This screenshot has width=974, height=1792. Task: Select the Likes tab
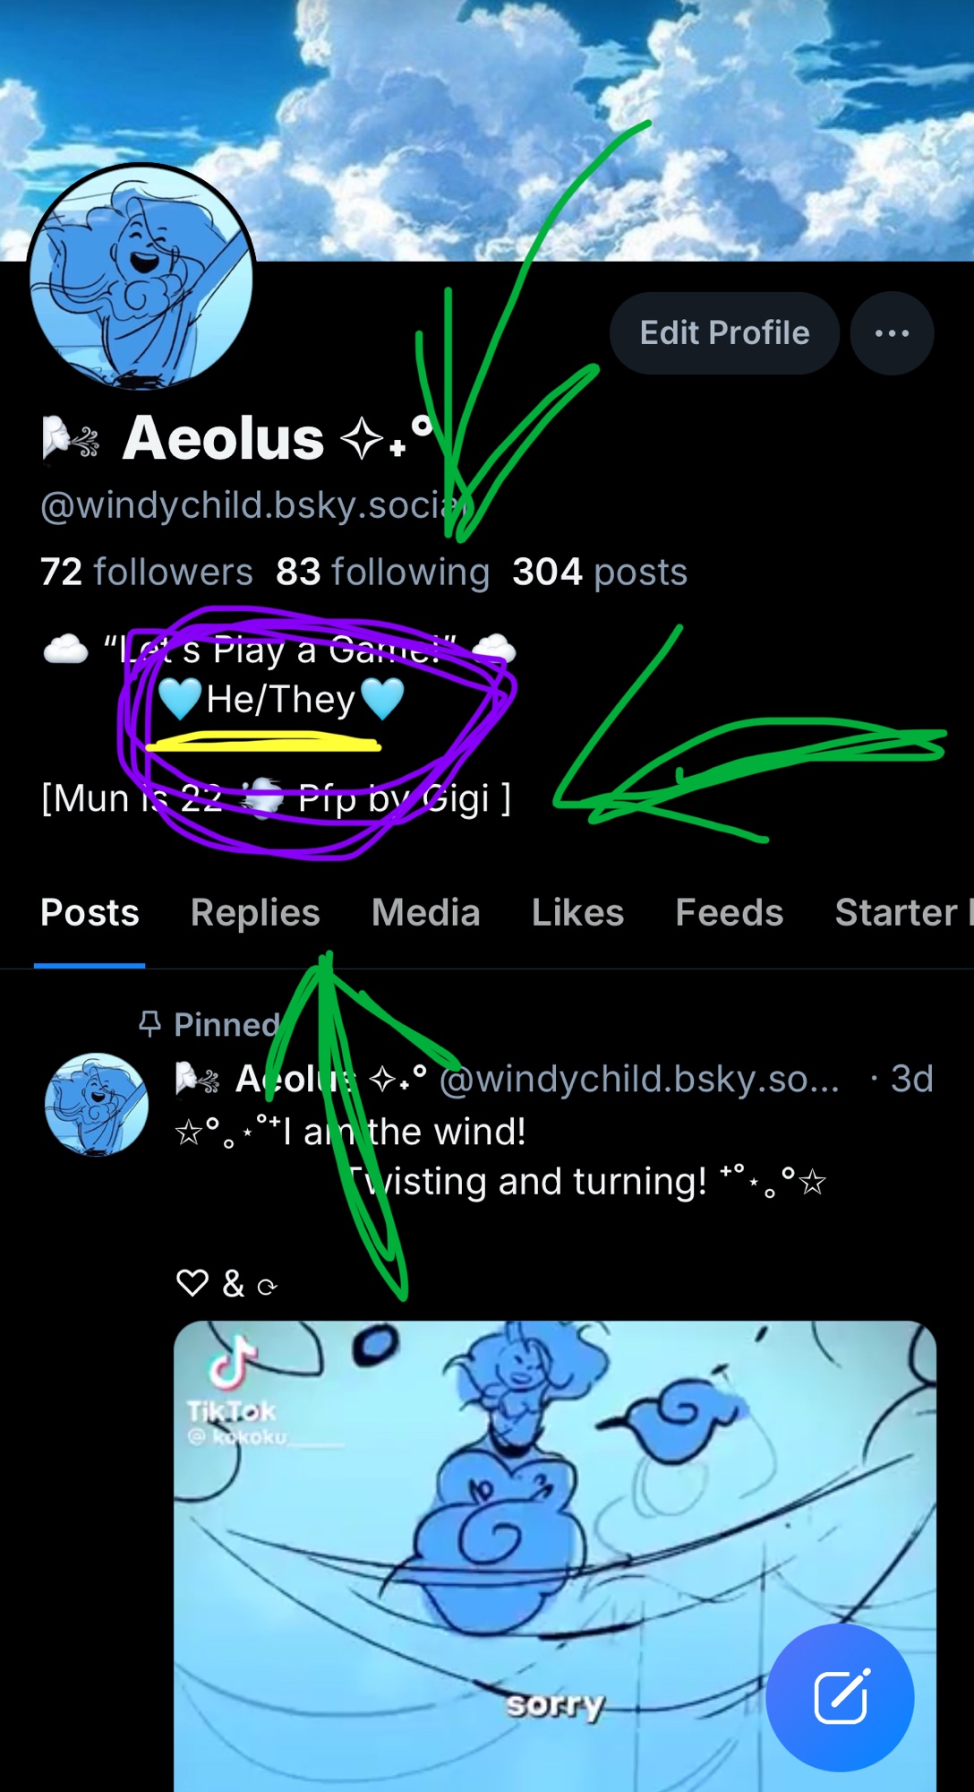coord(577,912)
